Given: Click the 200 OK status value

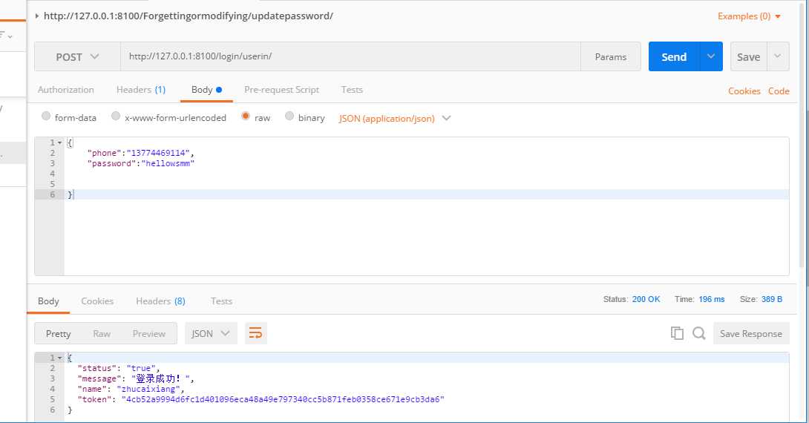Looking at the screenshot, I should [x=646, y=299].
